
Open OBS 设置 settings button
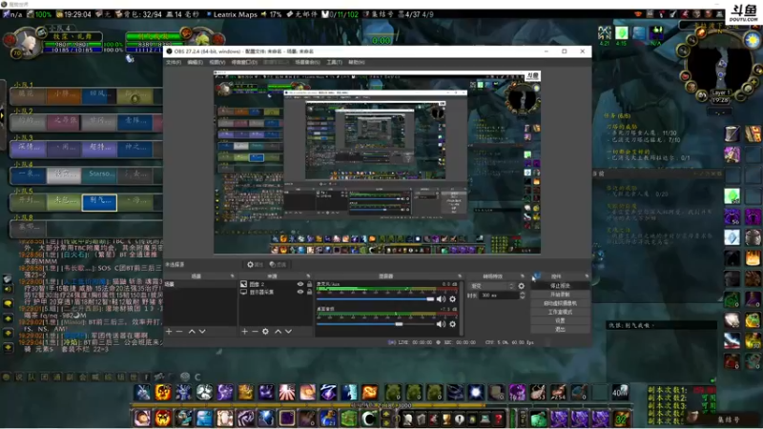(560, 320)
